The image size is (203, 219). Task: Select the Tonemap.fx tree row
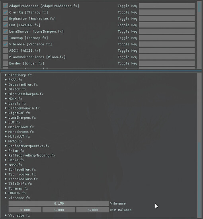18,188
